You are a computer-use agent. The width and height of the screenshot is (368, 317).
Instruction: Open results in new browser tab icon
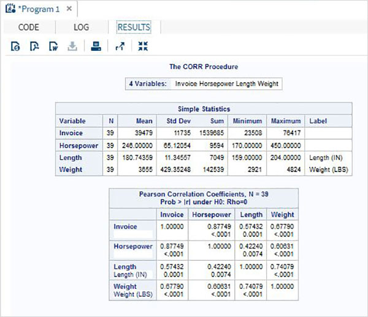tap(120, 47)
